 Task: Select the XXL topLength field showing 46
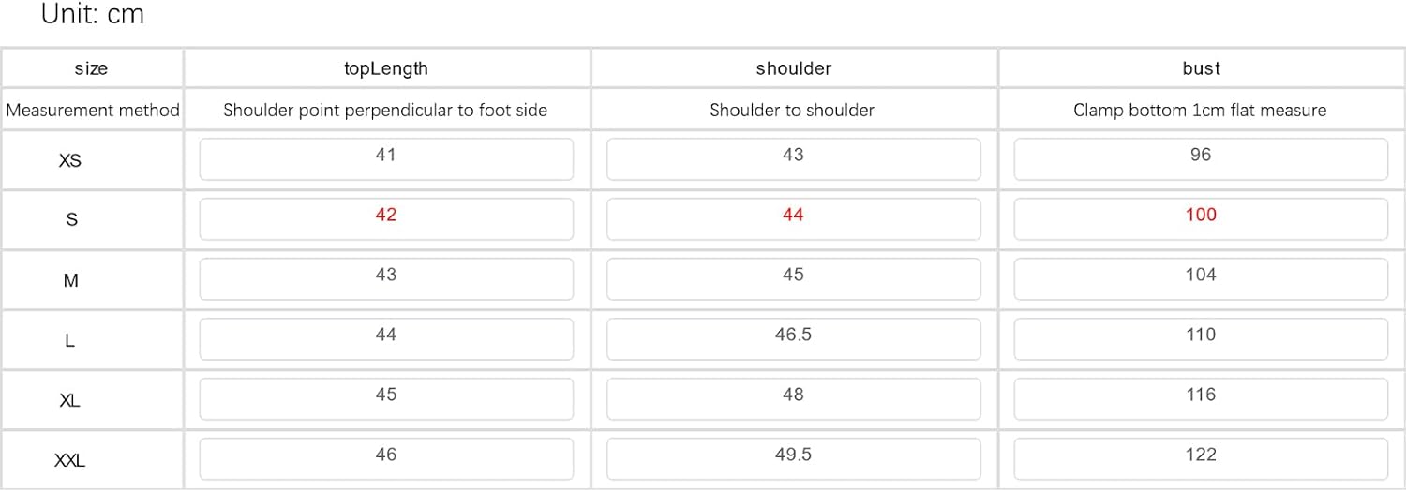coord(386,459)
